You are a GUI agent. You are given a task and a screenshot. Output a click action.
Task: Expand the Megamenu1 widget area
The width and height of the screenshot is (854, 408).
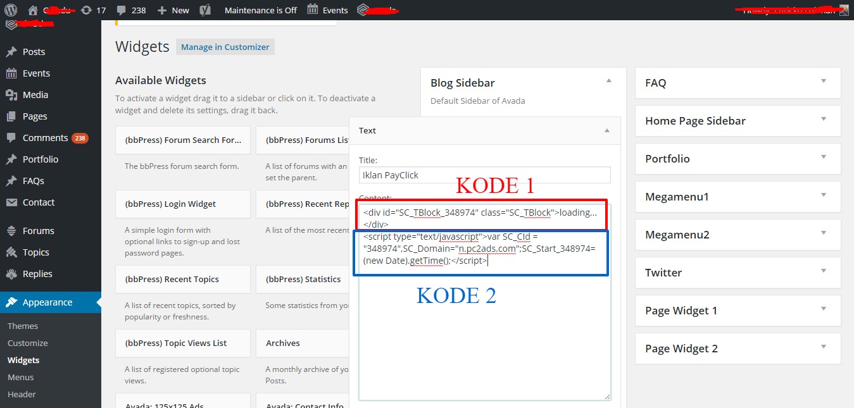tap(824, 195)
